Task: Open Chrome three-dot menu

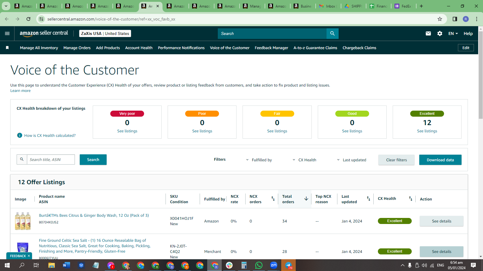Action: point(477,19)
